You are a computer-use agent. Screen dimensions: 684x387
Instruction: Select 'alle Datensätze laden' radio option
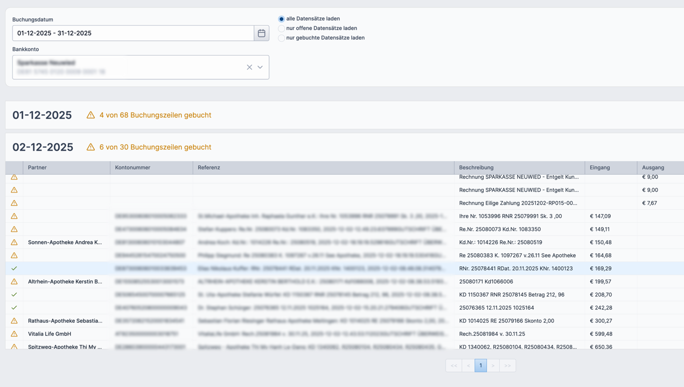(281, 19)
